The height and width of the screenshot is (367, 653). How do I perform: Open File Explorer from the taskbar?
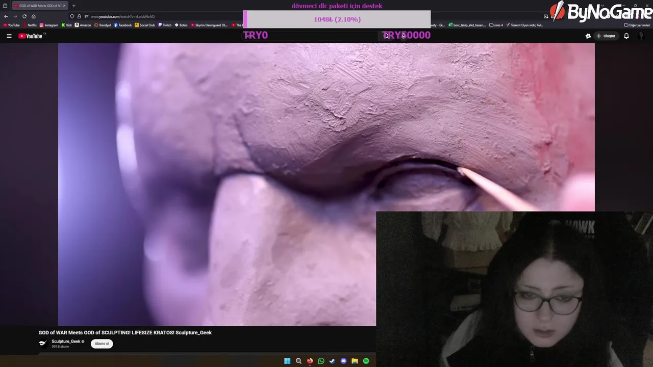[355, 361]
